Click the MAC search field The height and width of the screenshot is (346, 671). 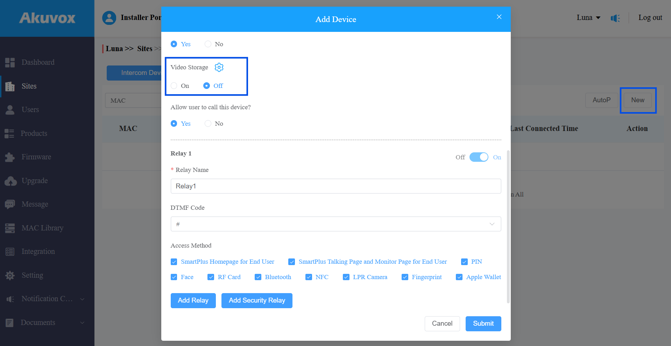tap(133, 101)
